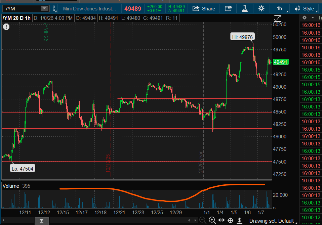Screen dimensions: 322x225
Task: Click the dollar price-level drawing icon
Action: coord(239,221)
